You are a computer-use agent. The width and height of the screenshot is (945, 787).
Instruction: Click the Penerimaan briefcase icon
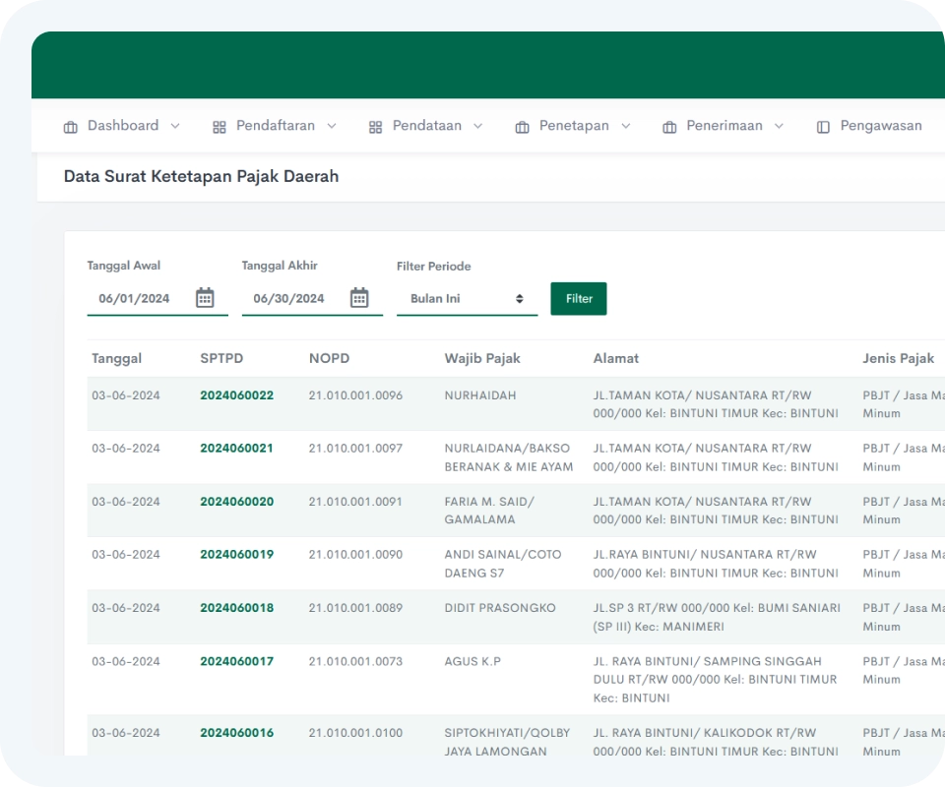click(x=669, y=127)
